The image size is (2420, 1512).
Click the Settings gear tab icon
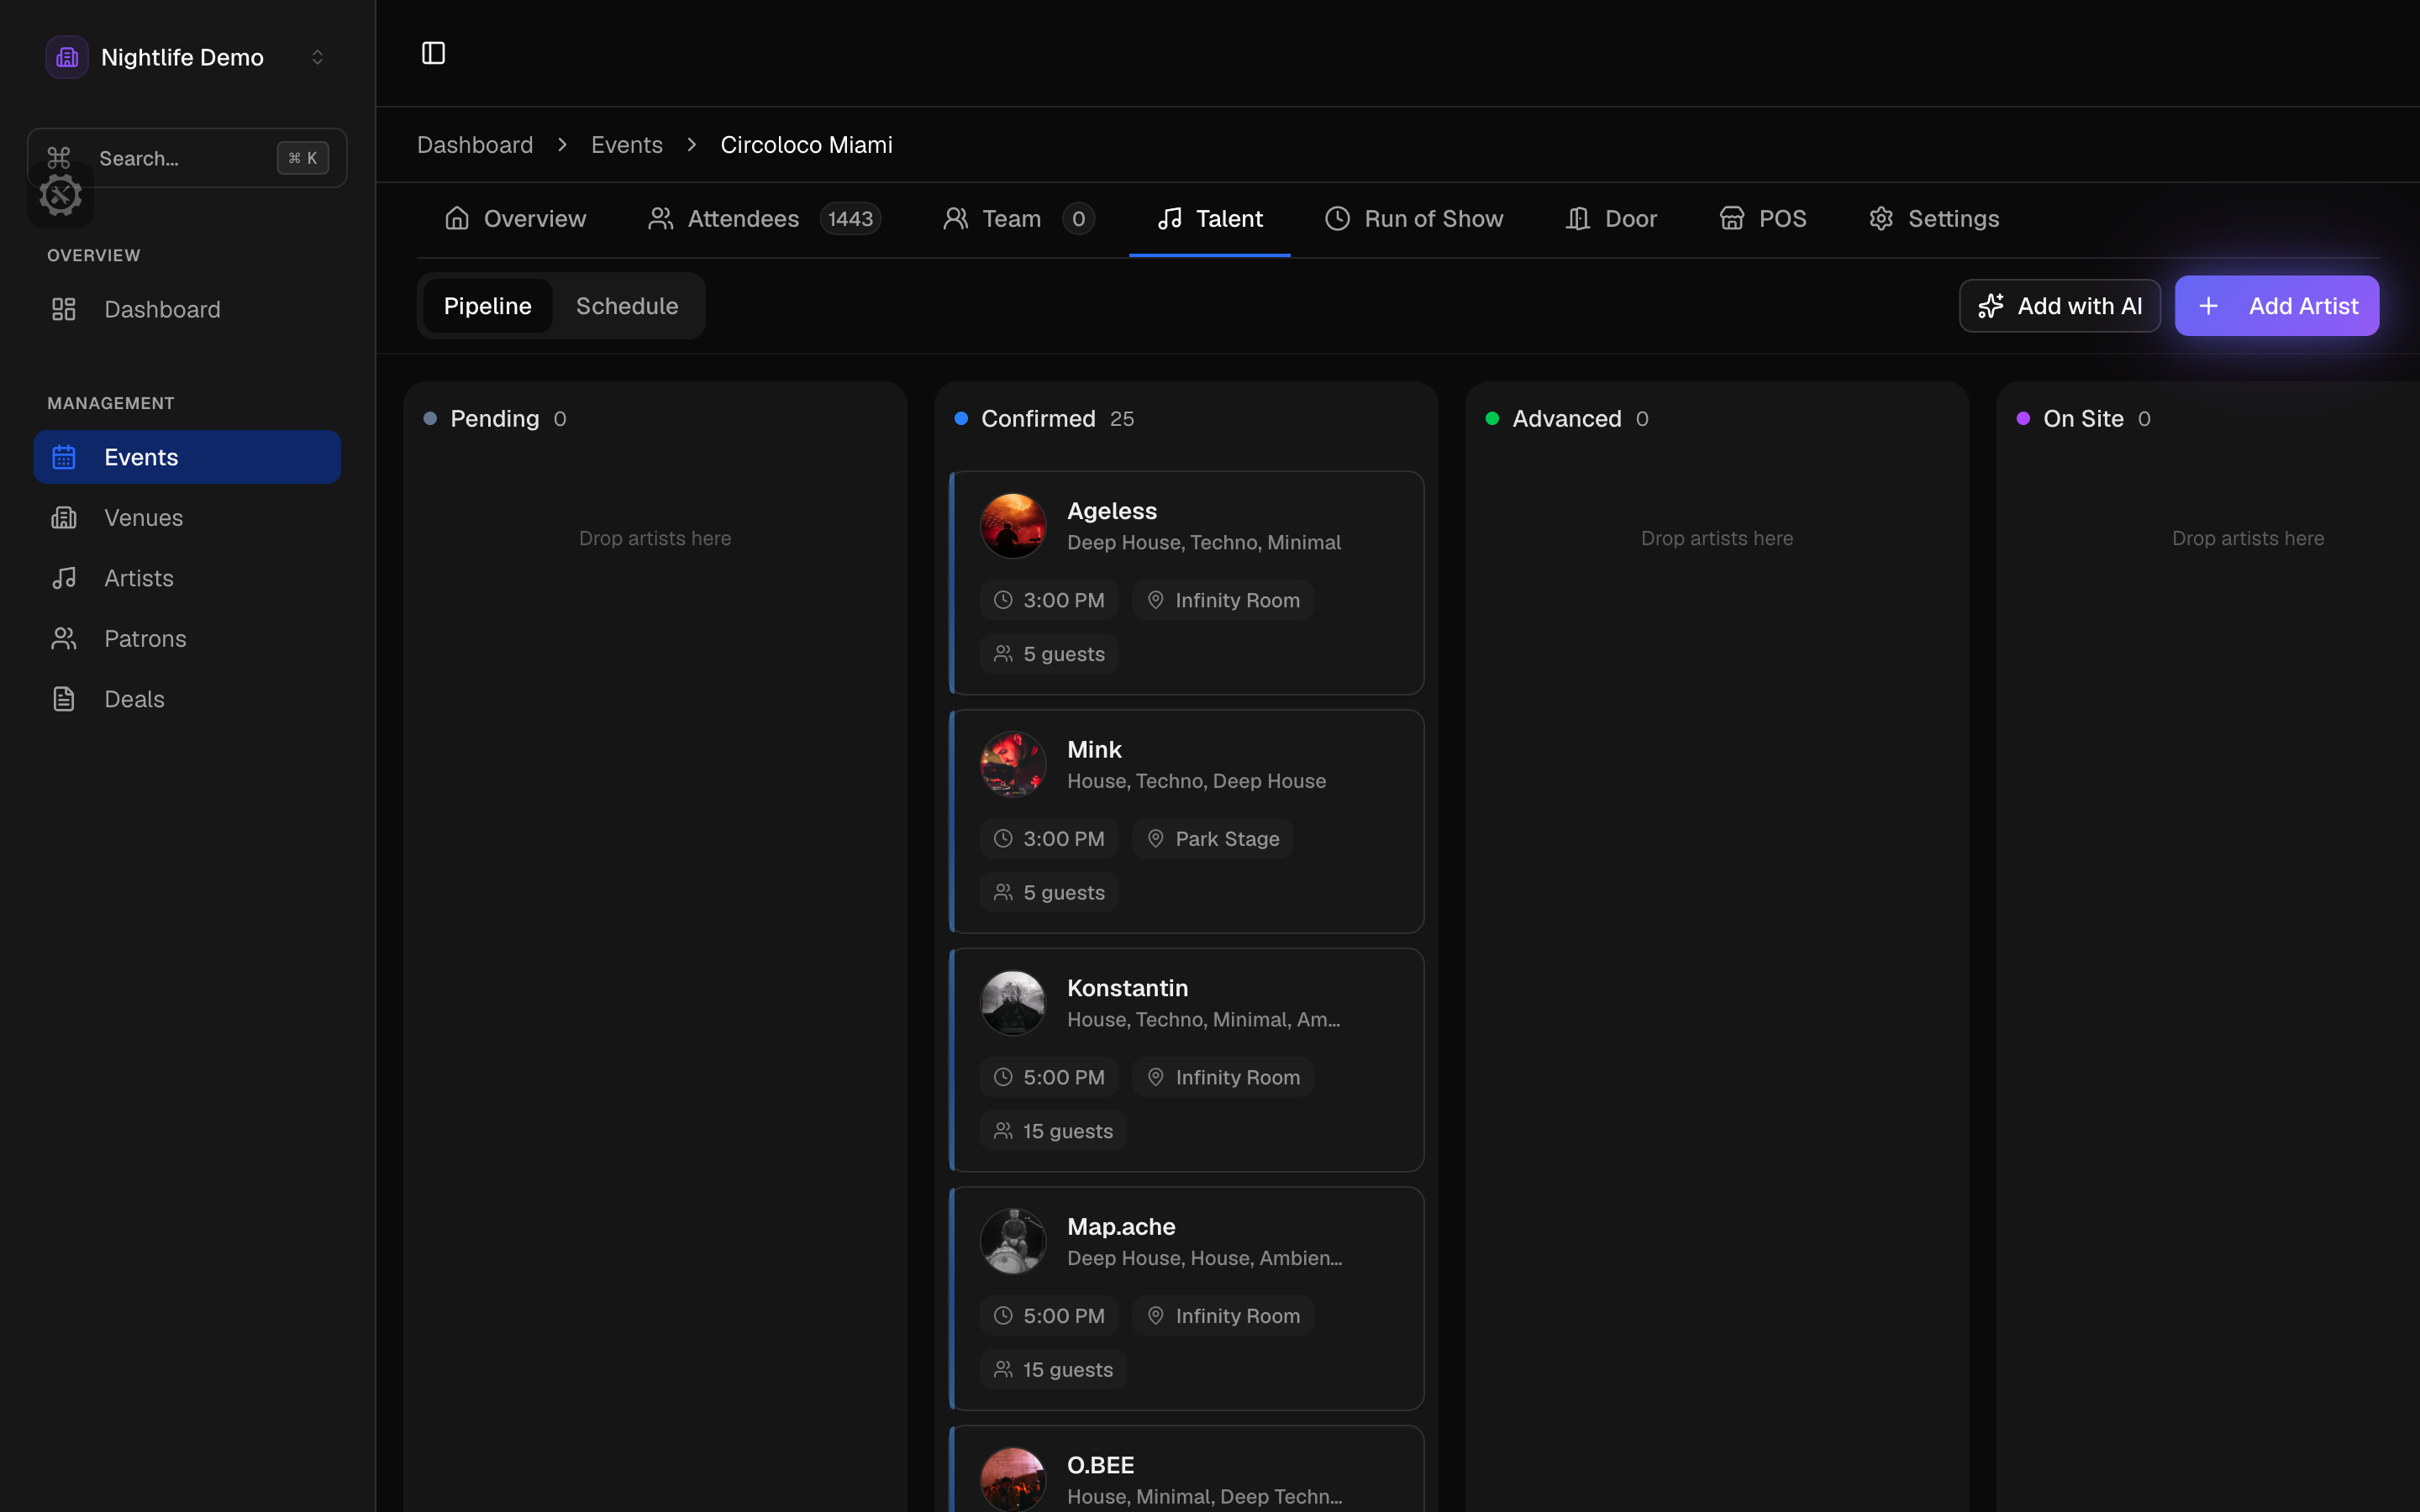tap(1881, 218)
